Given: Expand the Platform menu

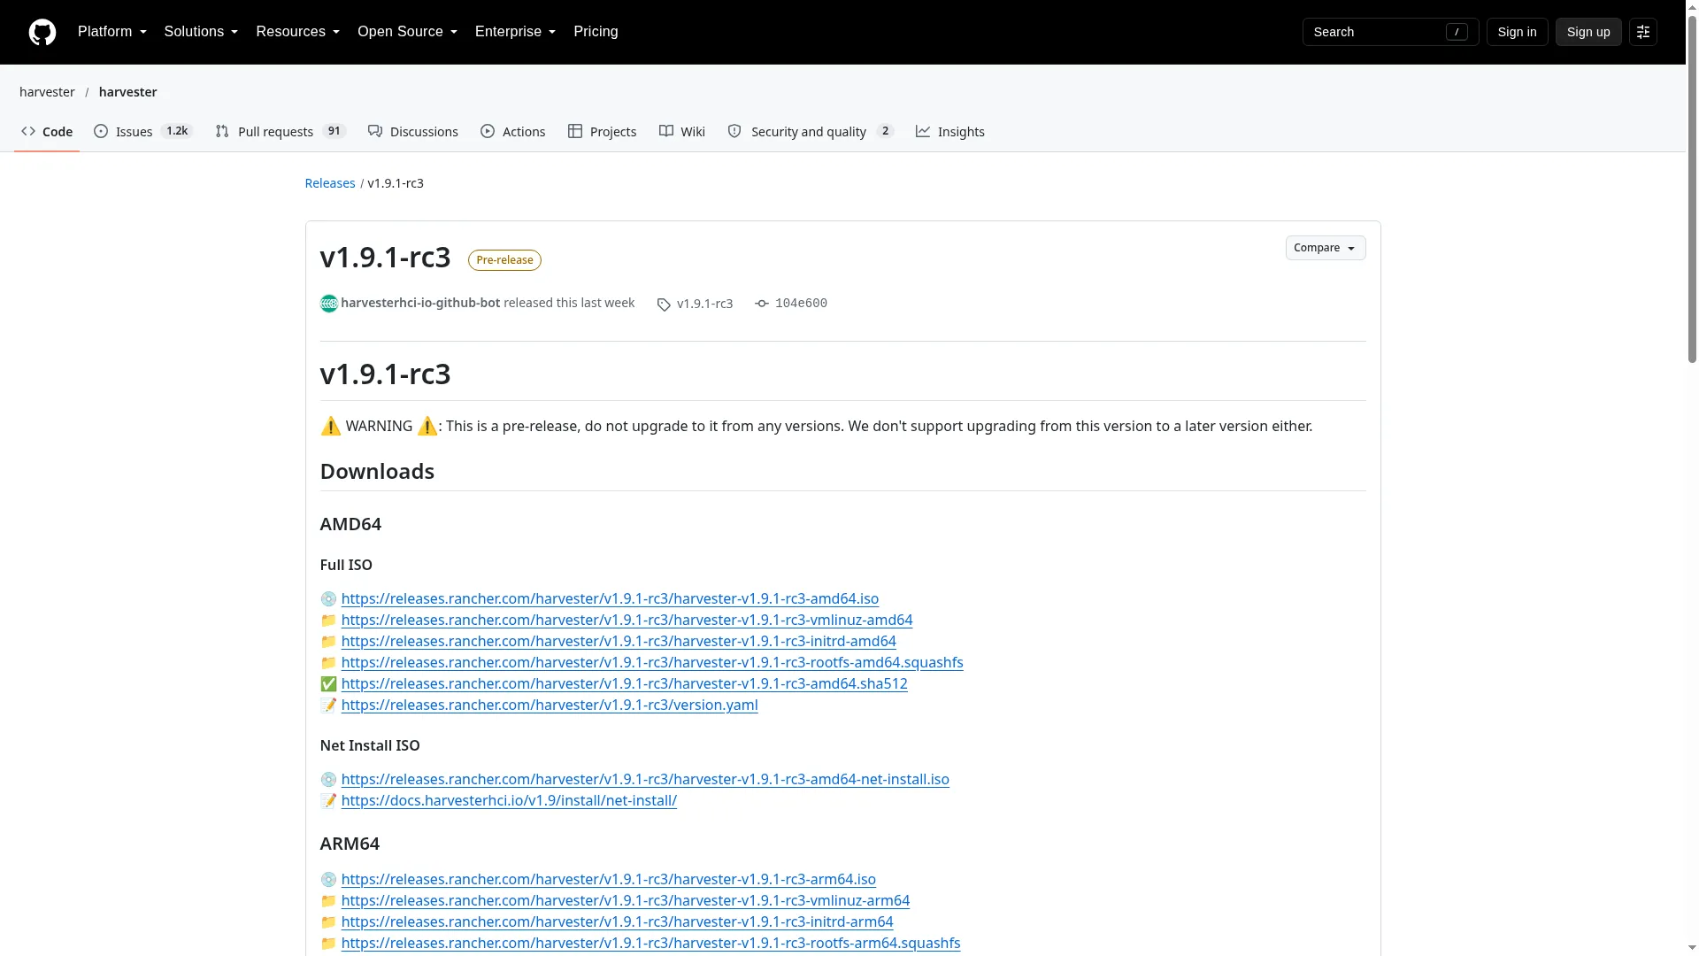Looking at the screenshot, I should click(112, 32).
